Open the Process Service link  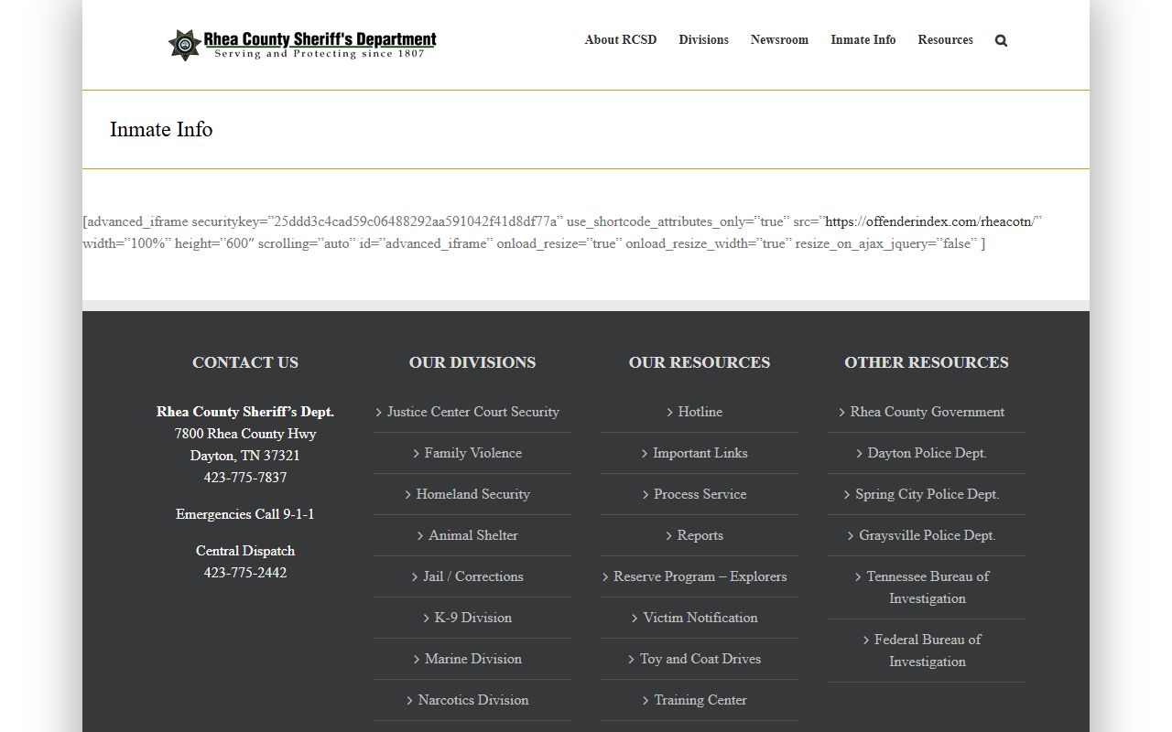coord(700,494)
